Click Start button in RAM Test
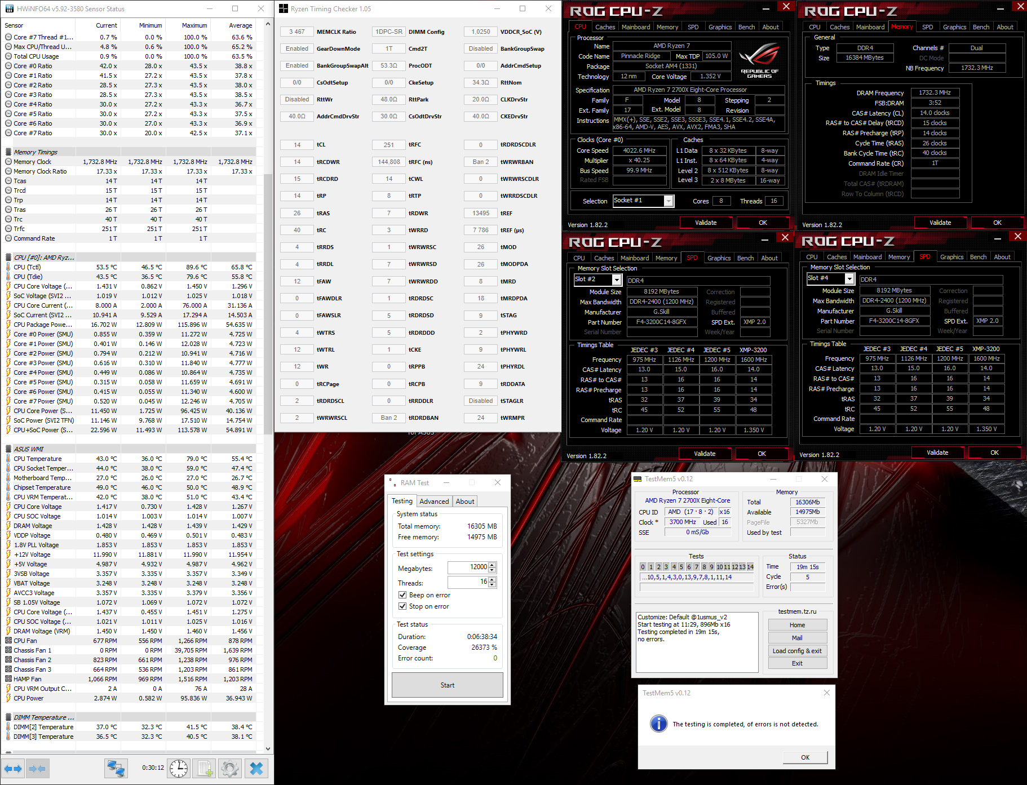Screen dimensions: 1027x785 click(448, 685)
